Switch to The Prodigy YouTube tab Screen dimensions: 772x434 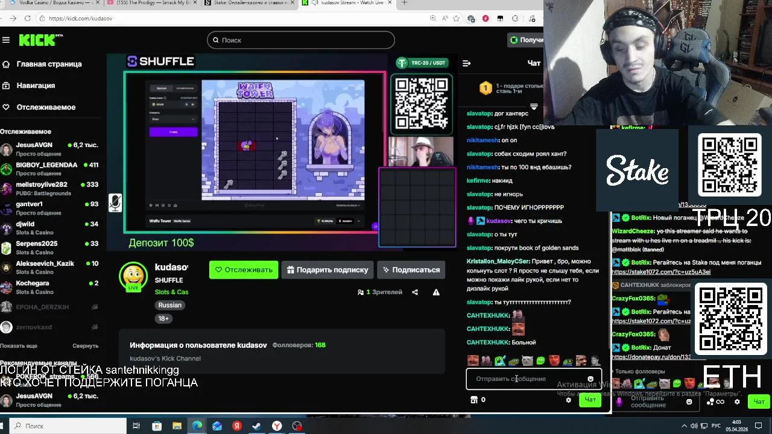[151, 3]
